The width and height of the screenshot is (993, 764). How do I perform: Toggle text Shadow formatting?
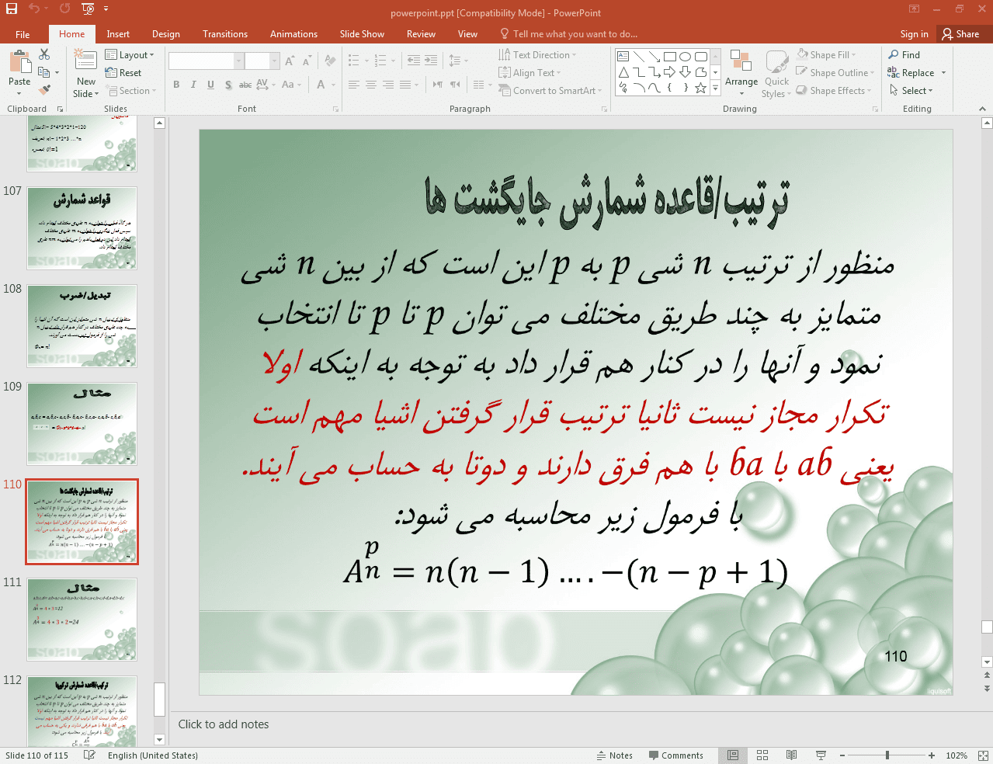tap(227, 85)
